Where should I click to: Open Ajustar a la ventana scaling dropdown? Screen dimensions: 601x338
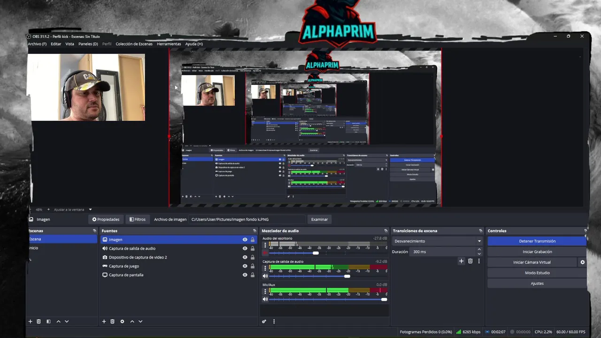point(73,209)
